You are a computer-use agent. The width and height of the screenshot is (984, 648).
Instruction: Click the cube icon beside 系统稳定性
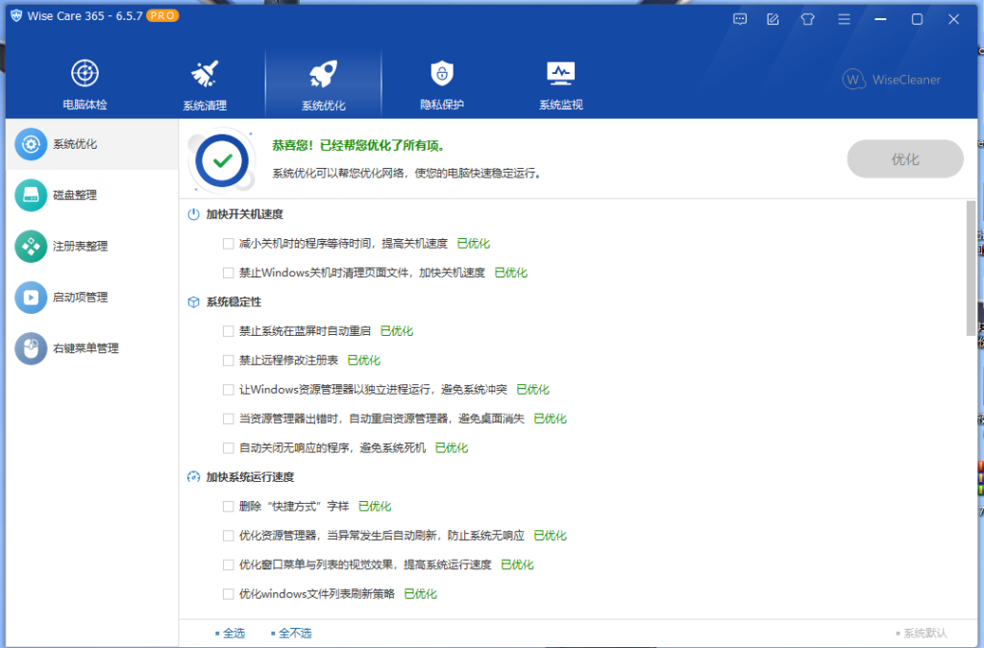193,302
